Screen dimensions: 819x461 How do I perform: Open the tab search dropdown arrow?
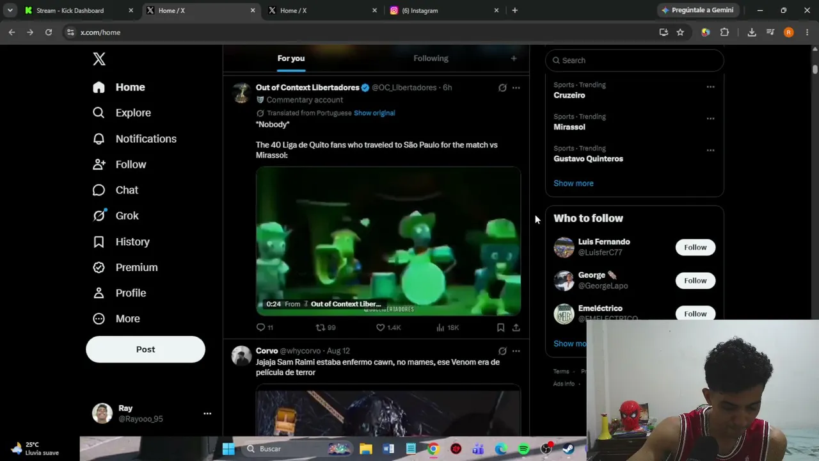10,10
